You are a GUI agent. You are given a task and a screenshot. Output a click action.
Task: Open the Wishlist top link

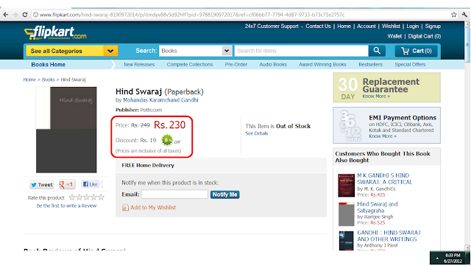[391, 27]
